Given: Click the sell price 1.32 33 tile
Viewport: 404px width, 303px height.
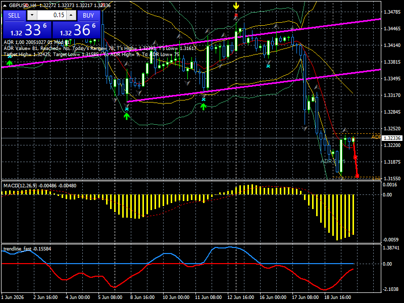Looking at the screenshot, I should click(x=27, y=30).
